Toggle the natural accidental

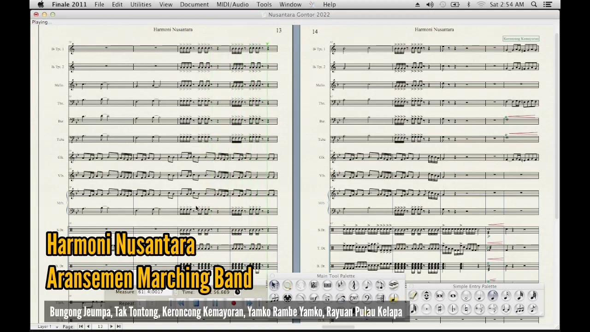pos(466,309)
